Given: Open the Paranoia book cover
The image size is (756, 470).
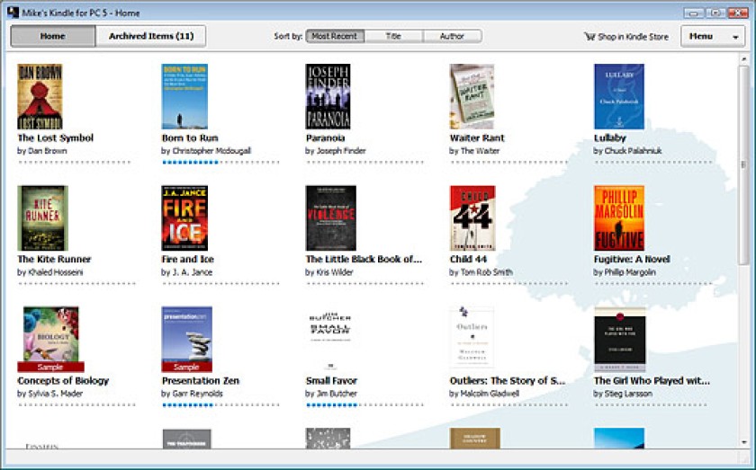Looking at the screenshot, I should [328, 96].
